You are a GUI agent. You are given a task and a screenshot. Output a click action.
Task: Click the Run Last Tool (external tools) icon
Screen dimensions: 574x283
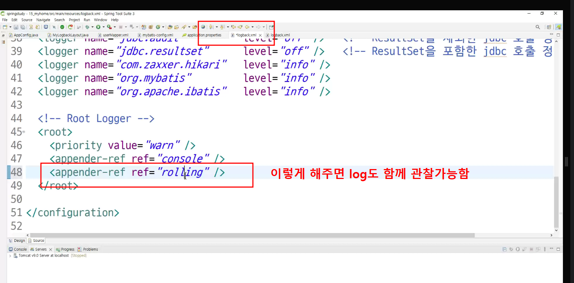(109, 27)
